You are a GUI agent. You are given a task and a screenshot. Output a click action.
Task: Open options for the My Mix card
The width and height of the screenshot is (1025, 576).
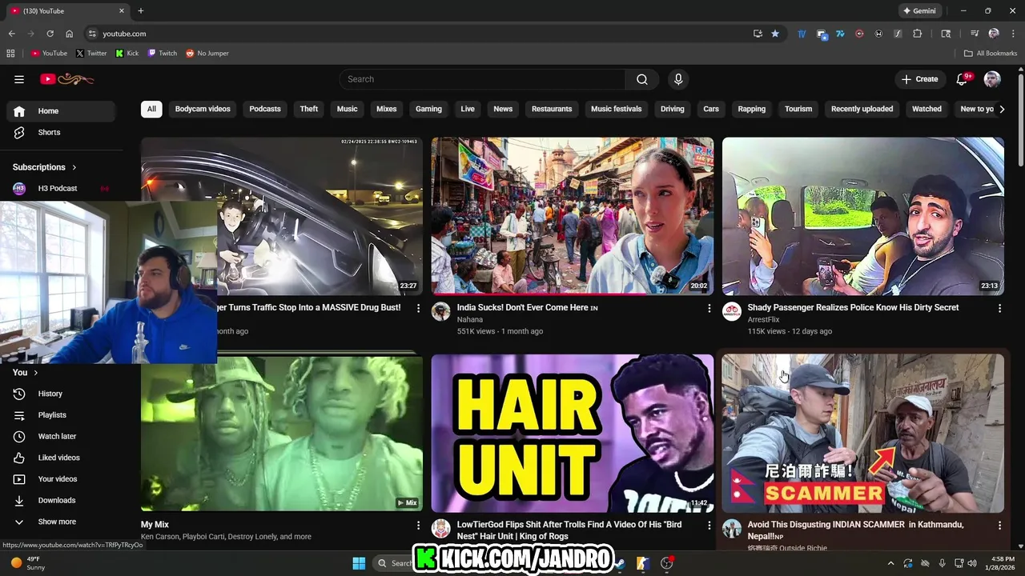click(418, 526)
